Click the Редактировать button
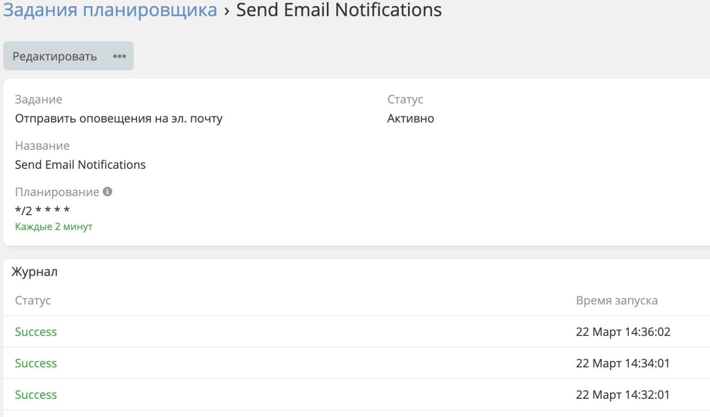The width and height of the screenshot is (710, 417). pos(54,56)
